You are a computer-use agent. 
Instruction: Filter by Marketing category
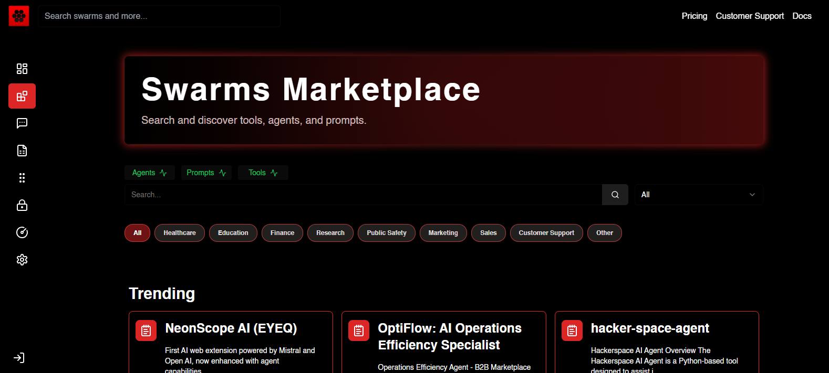(x=443, y=233)
